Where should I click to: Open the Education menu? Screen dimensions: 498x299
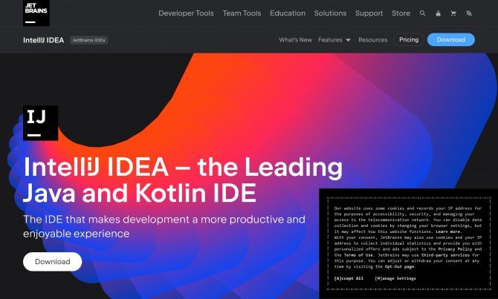(x=288, y=13)
